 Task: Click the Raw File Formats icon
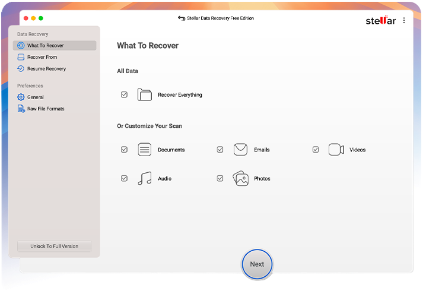(21, 109)
